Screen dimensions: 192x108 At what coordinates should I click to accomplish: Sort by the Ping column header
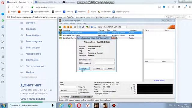(x=109, y=30)
